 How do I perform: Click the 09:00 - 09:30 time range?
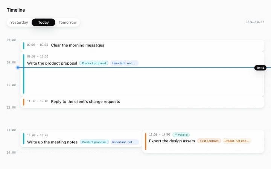tap(38, 45)
